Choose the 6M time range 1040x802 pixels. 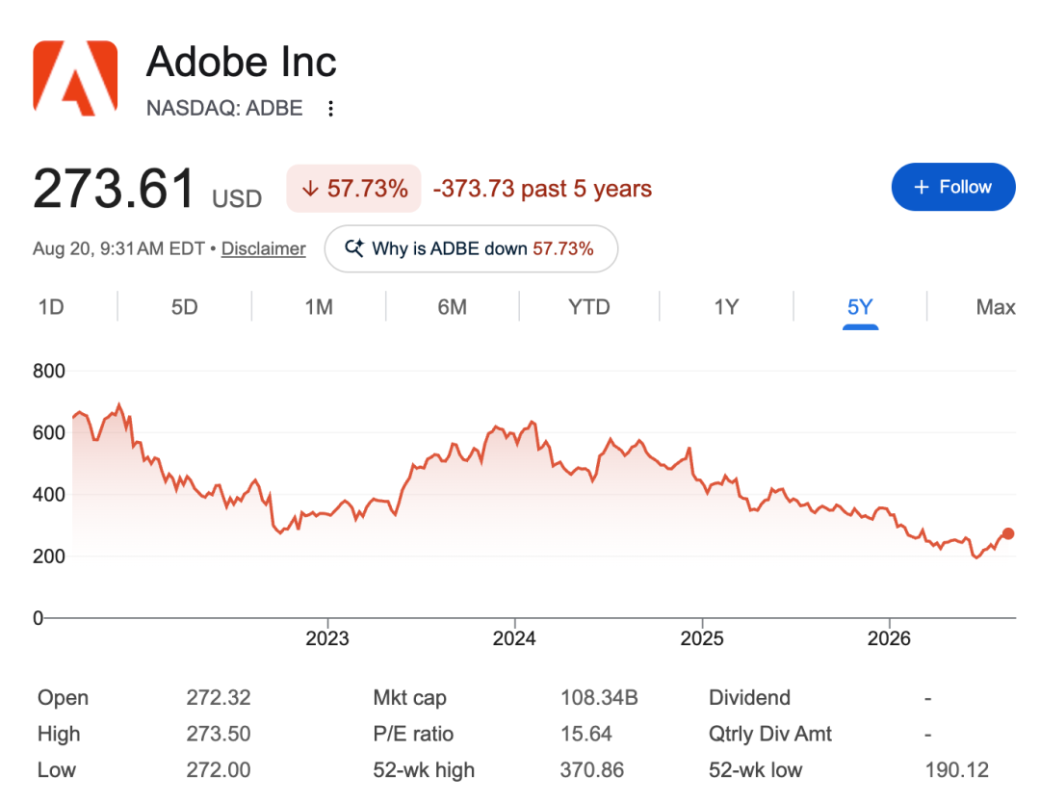pyautogui.click(x=453, y=307)
